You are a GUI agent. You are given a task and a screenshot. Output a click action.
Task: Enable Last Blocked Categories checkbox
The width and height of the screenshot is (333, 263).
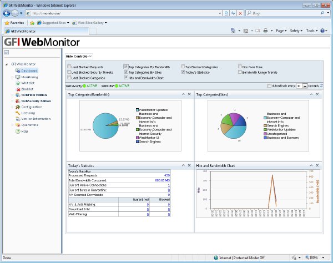click(x=69, y=78)
